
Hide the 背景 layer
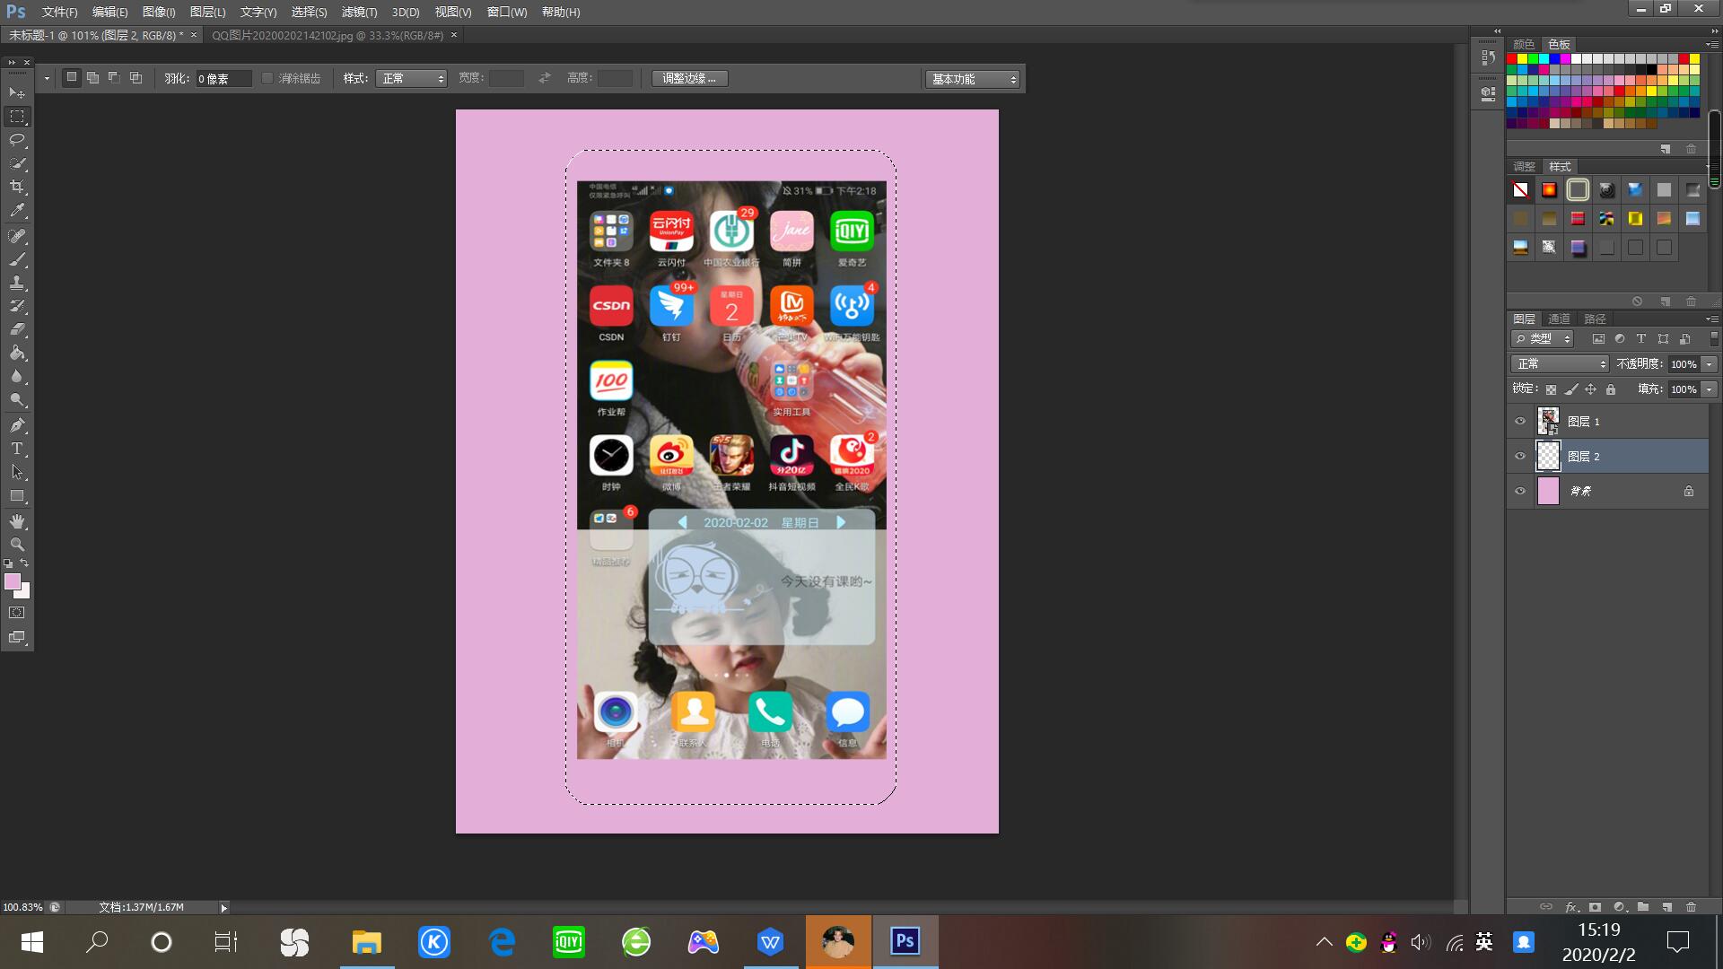click(1520, 491)
